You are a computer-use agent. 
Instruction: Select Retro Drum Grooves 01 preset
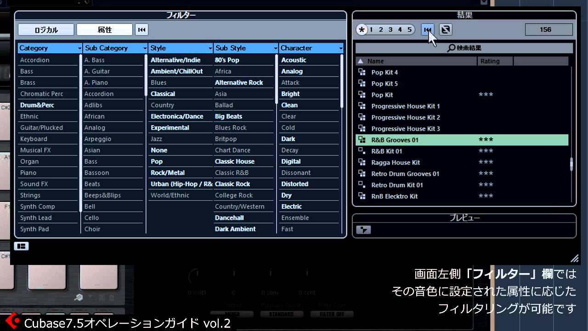pos(405,174)
